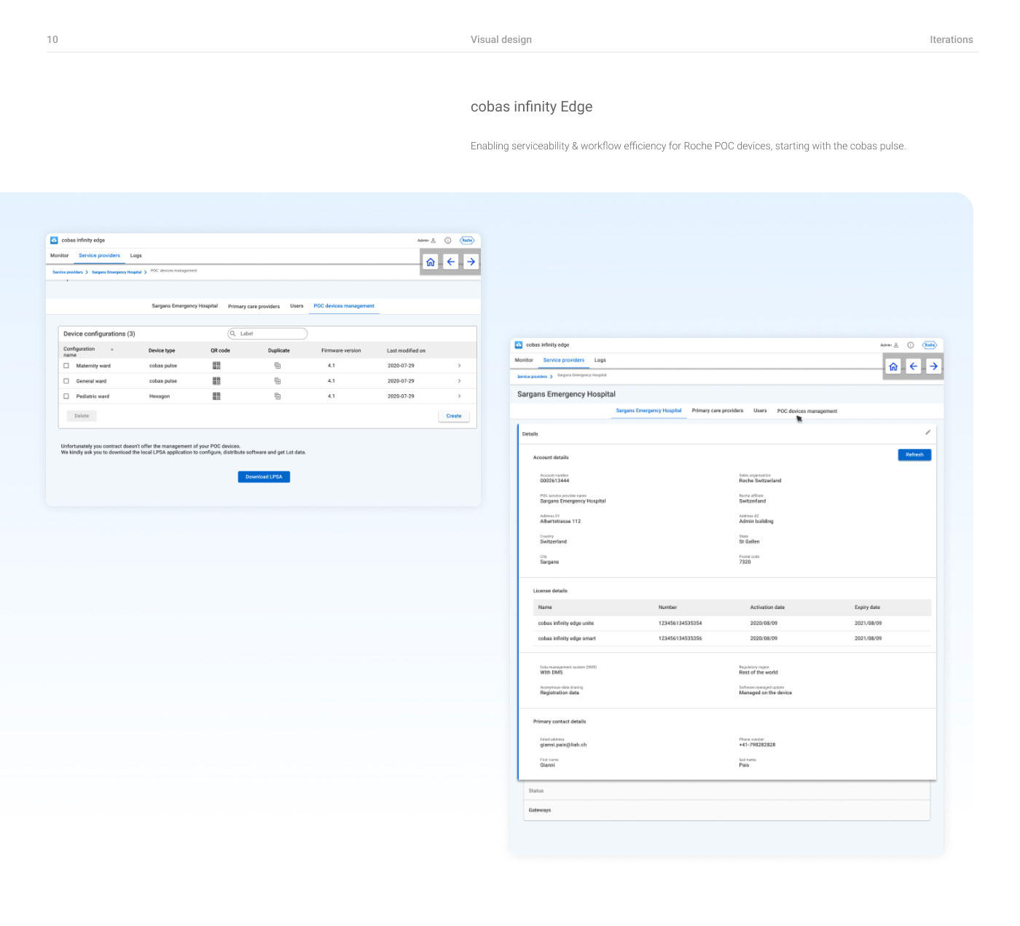This screenshot has width=1020, height=926.
Task: Switch to Users tab in hospital details window
Action: (x=760, y=411)
